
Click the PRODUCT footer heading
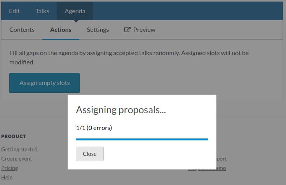click(14, 137)
